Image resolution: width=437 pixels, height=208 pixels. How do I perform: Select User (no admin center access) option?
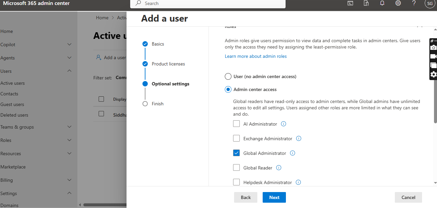(x=228, y=76)
